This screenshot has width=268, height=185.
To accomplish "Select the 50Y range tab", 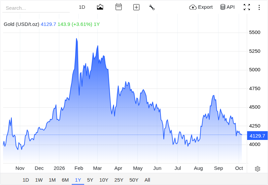I will tap(134, 180).
